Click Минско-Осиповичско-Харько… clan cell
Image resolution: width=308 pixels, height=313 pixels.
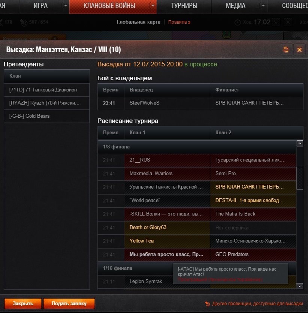(253, 241)
